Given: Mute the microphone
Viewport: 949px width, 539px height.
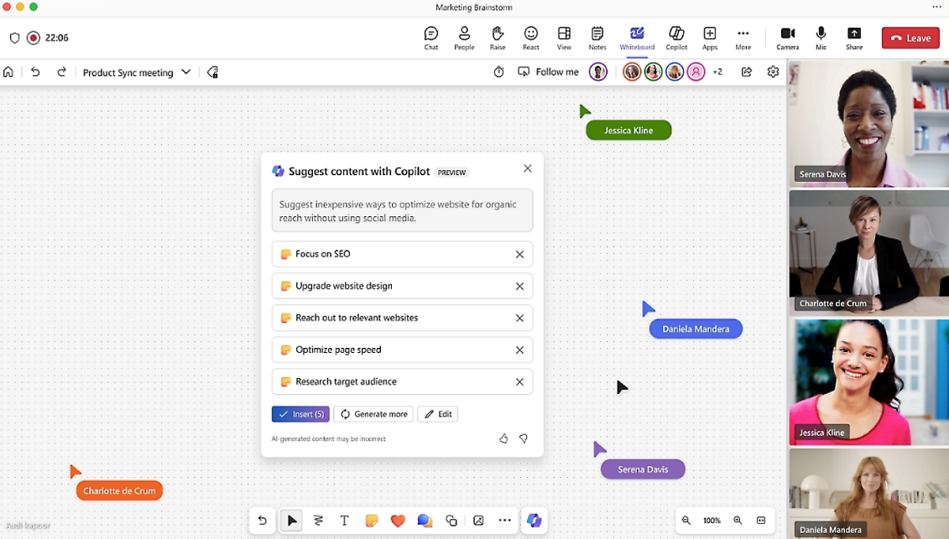Looking at the screenshot, I should (821, 38).
